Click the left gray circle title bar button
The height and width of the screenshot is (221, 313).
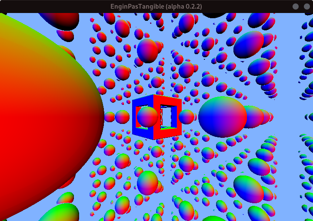point(296,6)
